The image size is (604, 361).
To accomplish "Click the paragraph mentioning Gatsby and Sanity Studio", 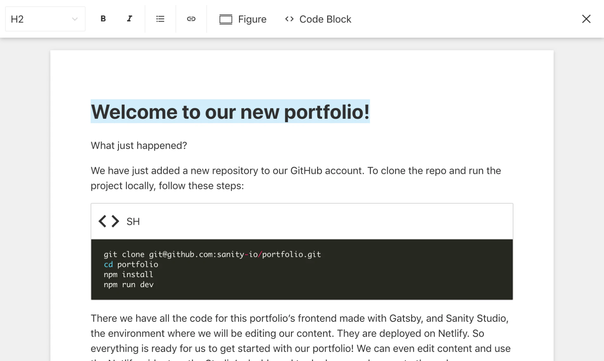I will point(301,337).
